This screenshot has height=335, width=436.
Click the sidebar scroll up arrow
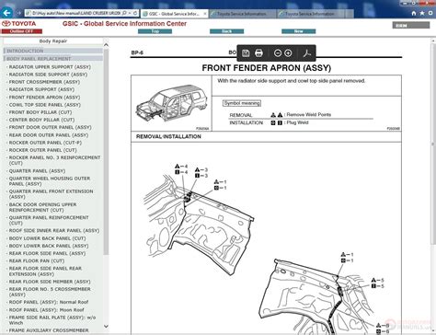[106, 45]
